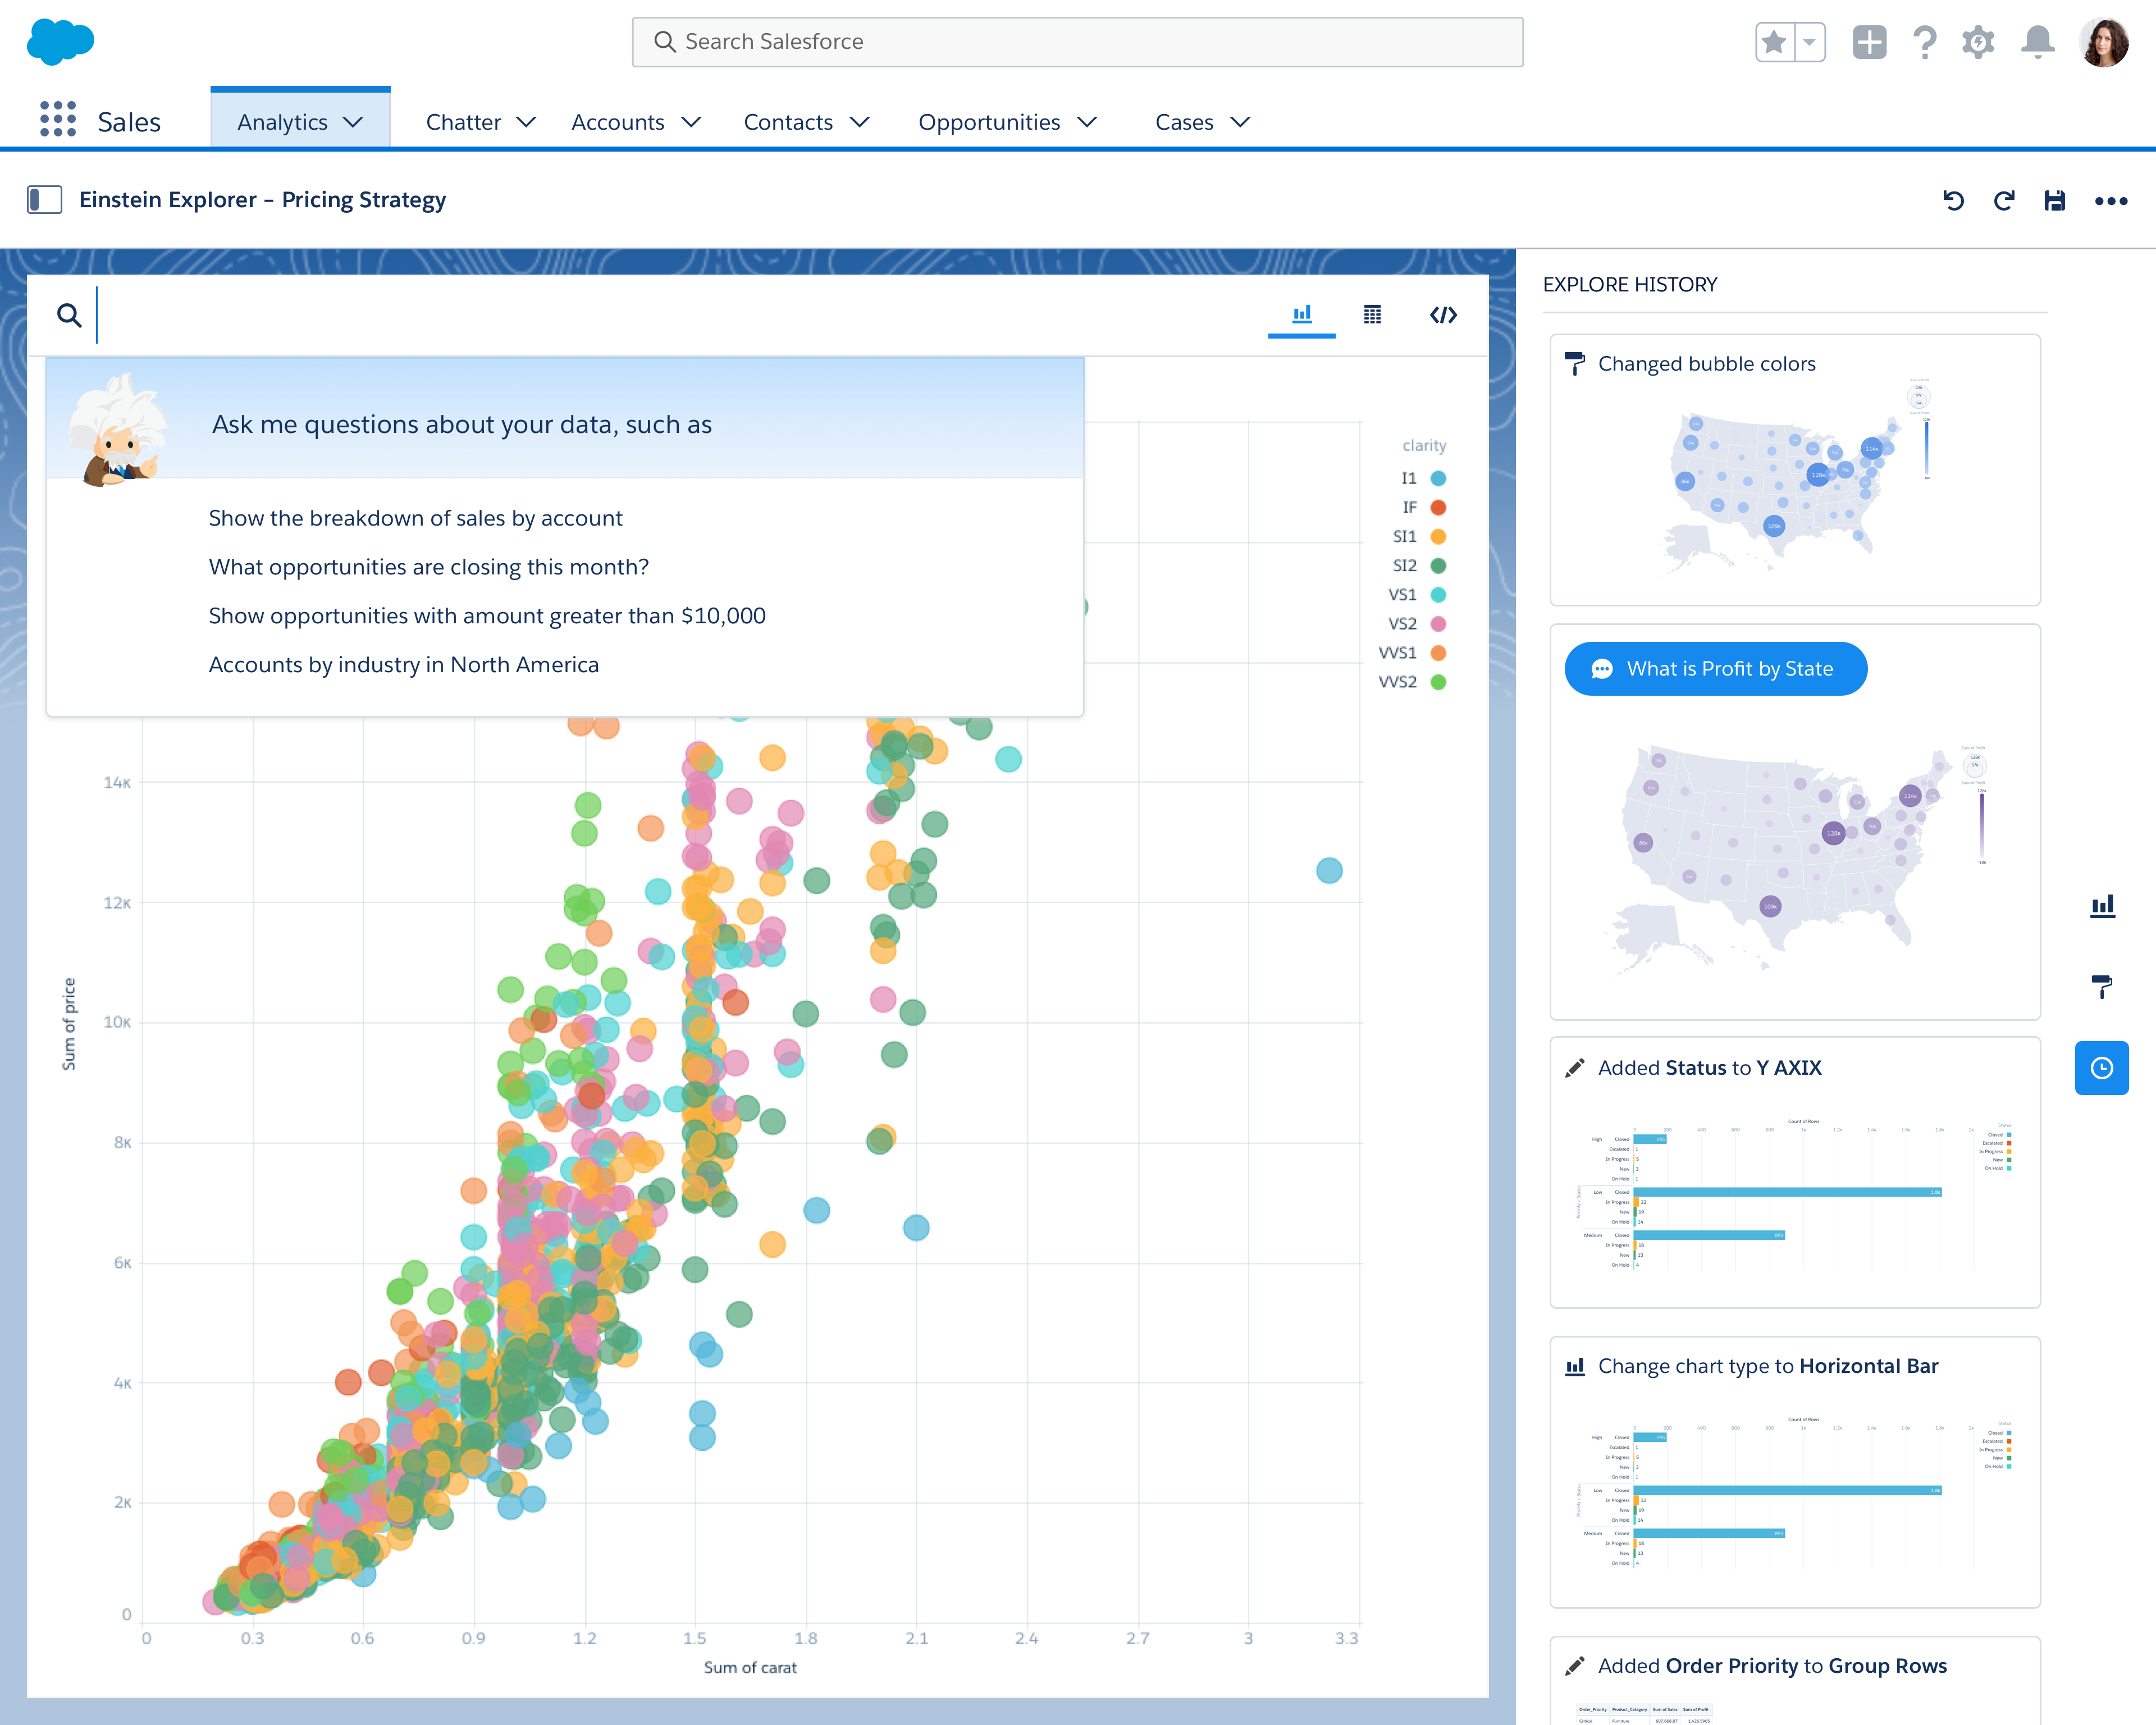Click the 'Sum of price' axis label
2156x1725 pixels.
(x=68, y=1024)
